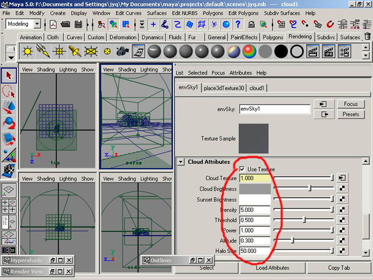Screen dimensions: 373x280
Task: Toggle Power map checker button
Action: click(342, 230)
